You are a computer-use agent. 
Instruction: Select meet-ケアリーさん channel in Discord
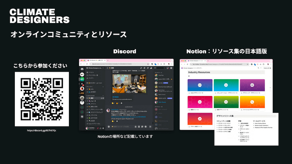(93, 124)
